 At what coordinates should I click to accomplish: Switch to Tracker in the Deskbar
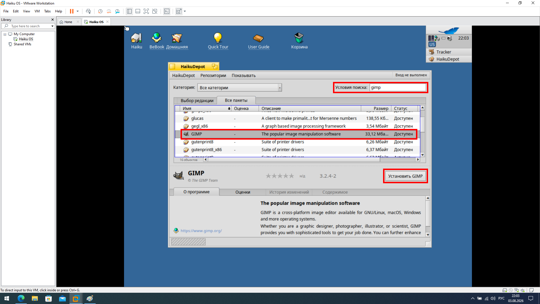pos(449,52)
